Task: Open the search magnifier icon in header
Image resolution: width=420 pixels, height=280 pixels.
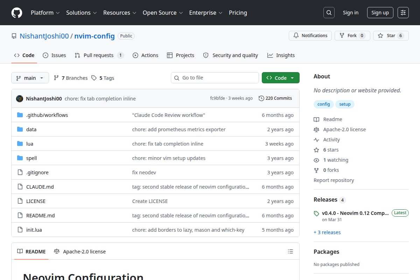Action: pyautogui.click(x=329, y=13)
